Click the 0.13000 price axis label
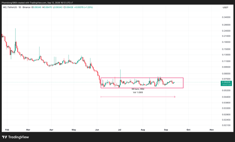This screenshot has width=235, height=142. pyautogui.click(x=226, y=55)
